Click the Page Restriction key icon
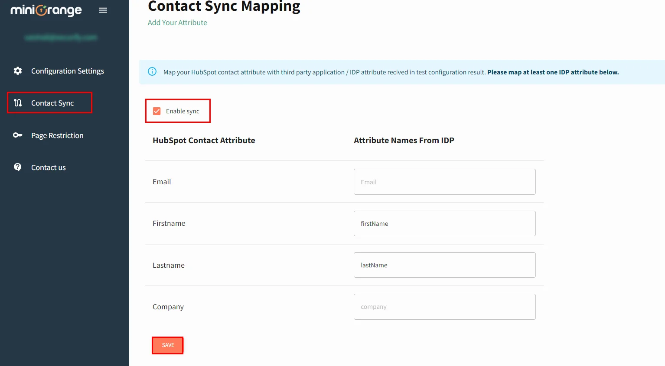Screen dimensions: 665x366 tap(18, 135)
